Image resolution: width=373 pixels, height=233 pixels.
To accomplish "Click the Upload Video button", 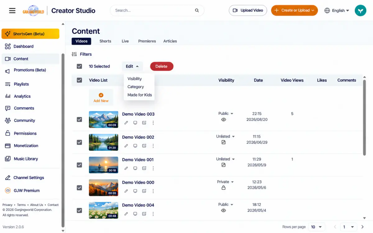I will (x=248, y=11).
